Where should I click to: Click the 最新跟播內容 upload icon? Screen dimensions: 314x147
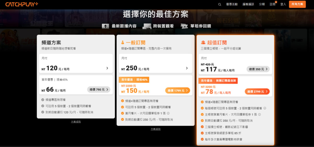105,26
